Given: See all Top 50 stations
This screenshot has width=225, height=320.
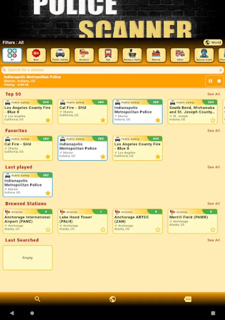Looking at the screenshot, I should 213,94.
